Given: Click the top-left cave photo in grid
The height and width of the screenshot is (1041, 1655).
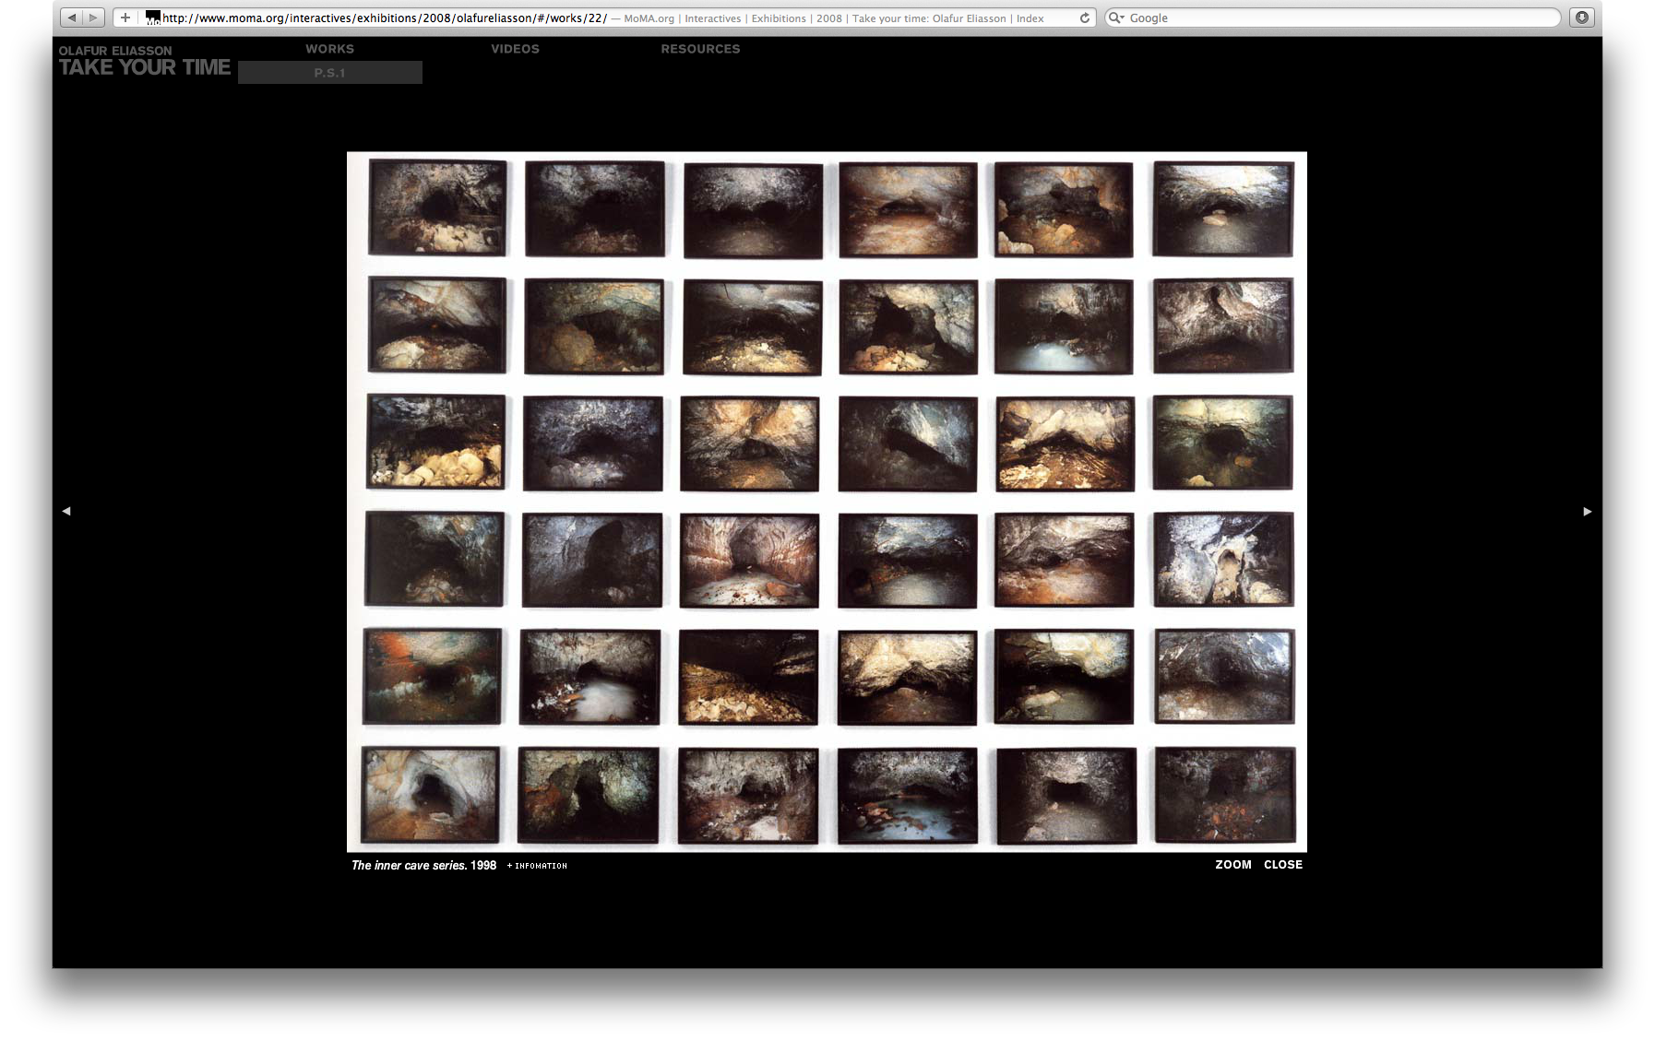Looking at the screenshot, I should coord(437,207).
